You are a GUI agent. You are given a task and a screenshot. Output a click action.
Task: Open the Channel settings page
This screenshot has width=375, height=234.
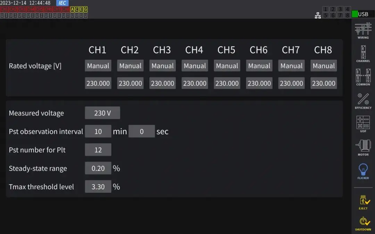pyautogui.click(x=363, y=54)
